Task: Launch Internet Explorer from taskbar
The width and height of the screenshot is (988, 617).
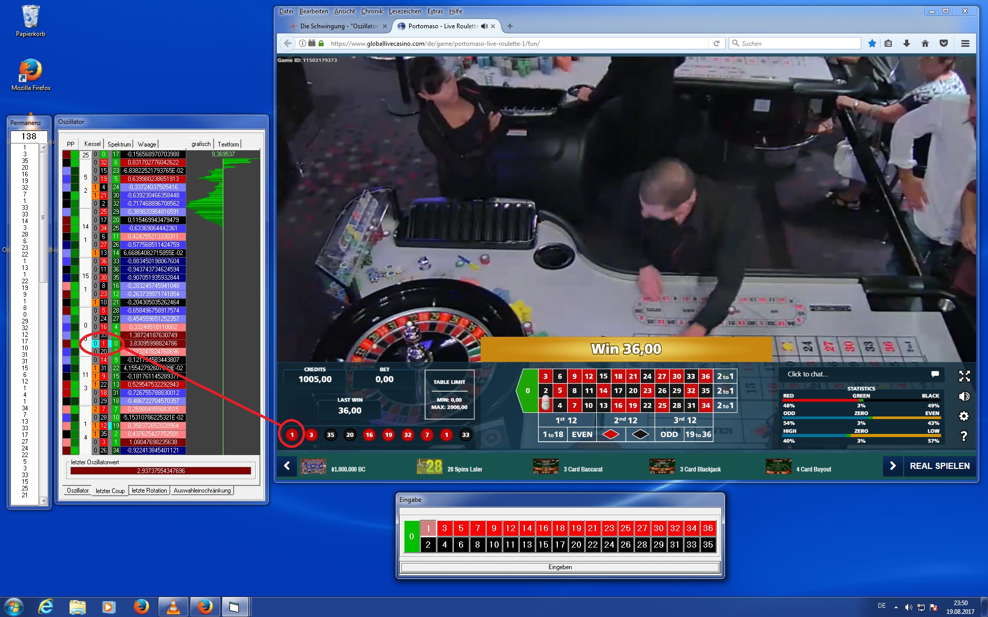Action: [x=46, y=607]
